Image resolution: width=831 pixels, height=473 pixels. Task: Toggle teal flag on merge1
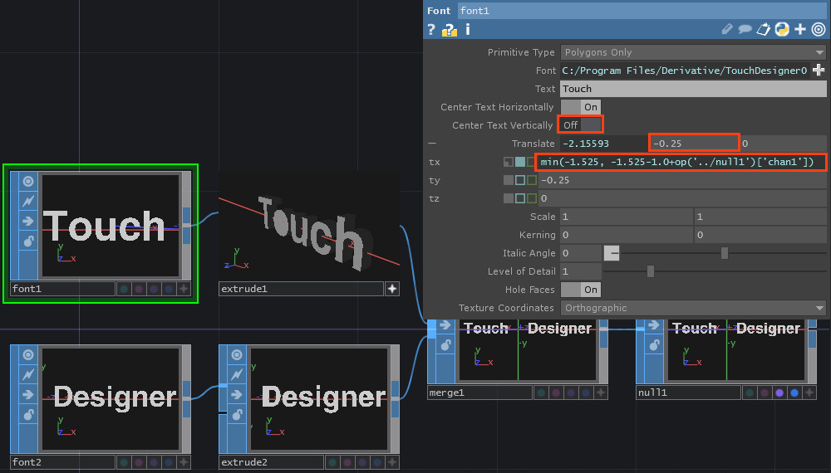541,393
